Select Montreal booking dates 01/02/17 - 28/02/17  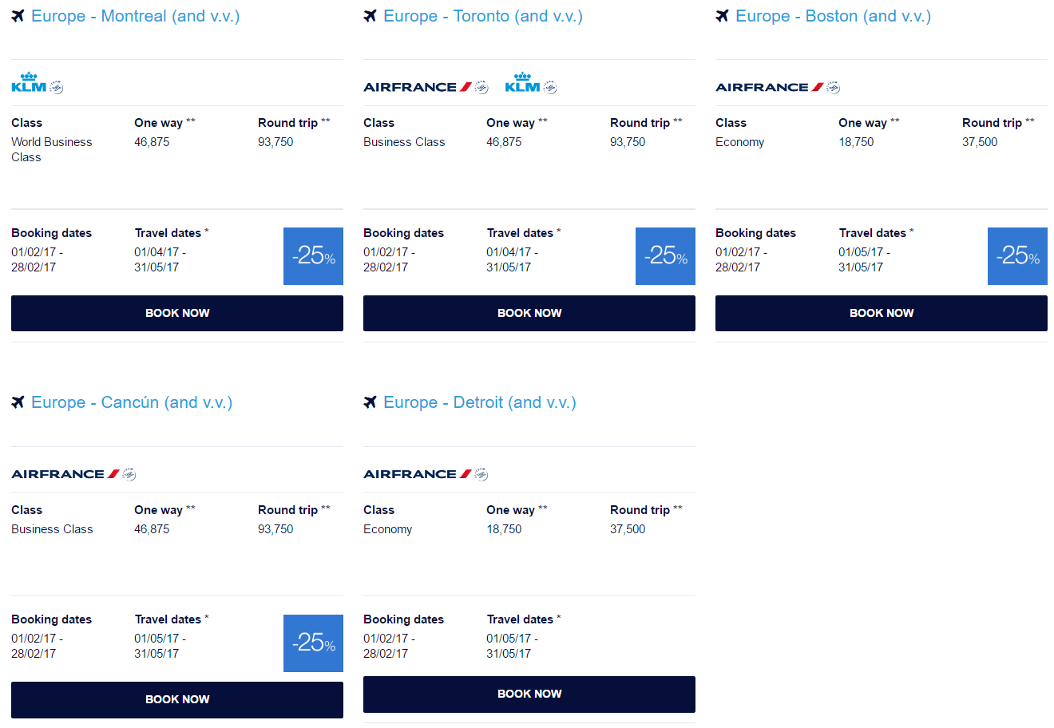coord(37,259)
